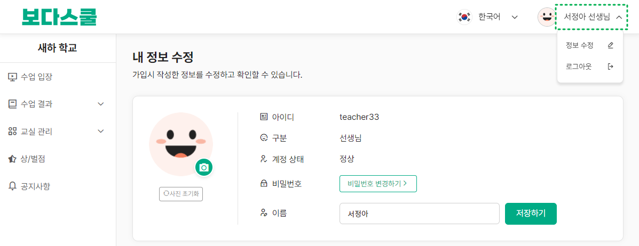Collapse the 서정아 선생님 user menu
This screenshot has width=639, height=246.
pyautogui.click(x=591, y=17)
